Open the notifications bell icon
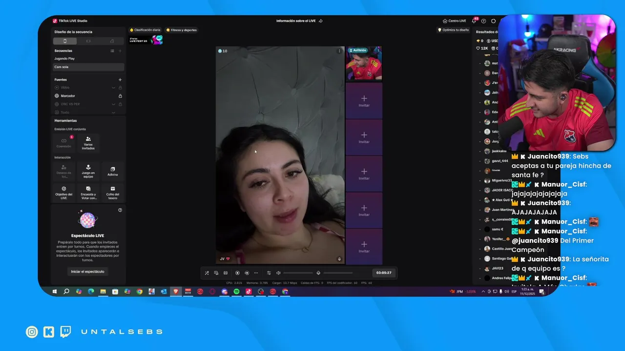 [x=474, y=21]
